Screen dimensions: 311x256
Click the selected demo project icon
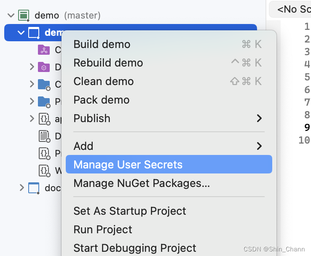(x=34, y=32)
